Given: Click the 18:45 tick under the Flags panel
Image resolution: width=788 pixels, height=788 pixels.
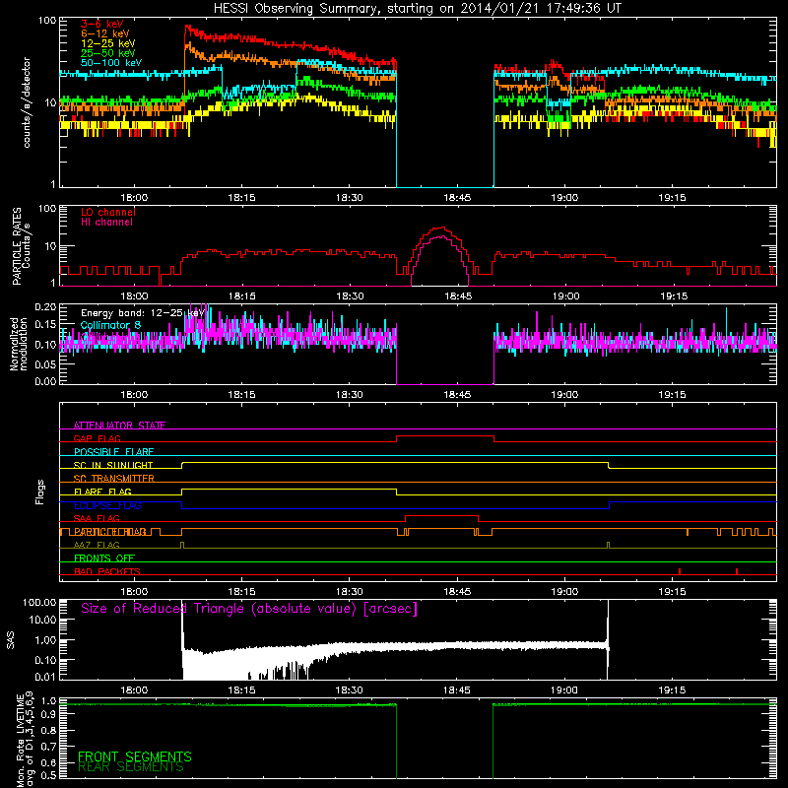Looking at the screenshot, I should (457, 592).
